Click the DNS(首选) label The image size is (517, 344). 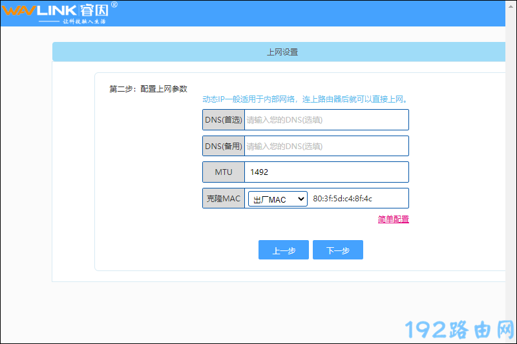tap(223, 120)
